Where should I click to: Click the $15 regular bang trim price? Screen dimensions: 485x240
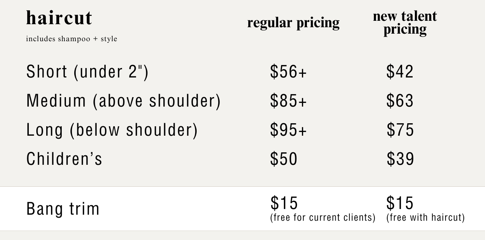pyautogui.click(x=284, y=203)
